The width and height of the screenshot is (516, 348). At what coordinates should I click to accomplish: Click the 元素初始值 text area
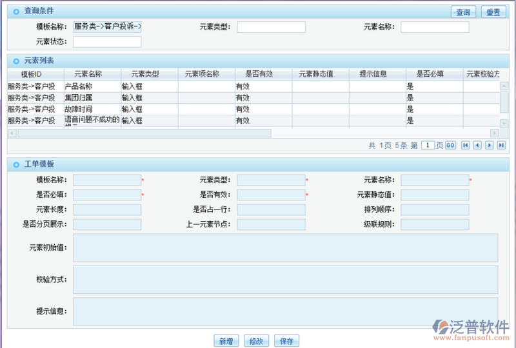click(285, 248)
